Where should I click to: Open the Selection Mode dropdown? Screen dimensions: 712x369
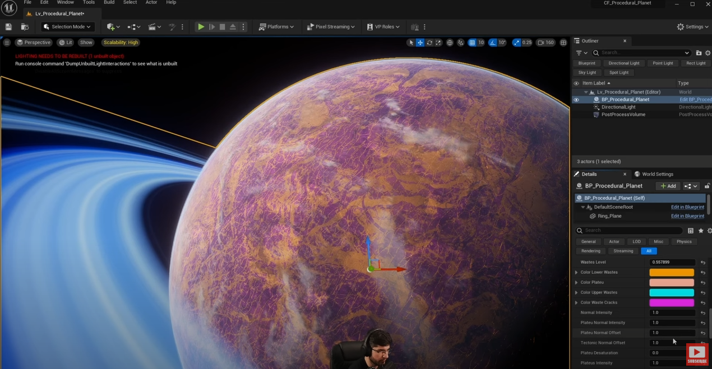pyautogui.click(x=67, y=27)
